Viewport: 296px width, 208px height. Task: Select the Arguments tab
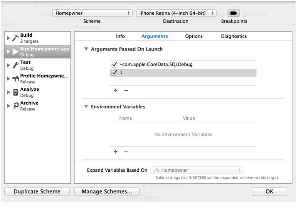(155, 36)
